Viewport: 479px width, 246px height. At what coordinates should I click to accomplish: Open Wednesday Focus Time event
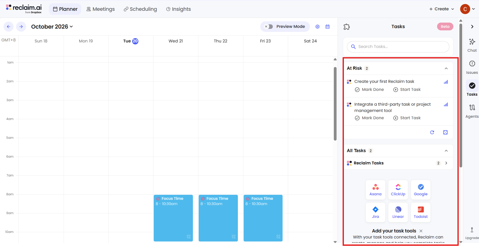click(173, 218)
